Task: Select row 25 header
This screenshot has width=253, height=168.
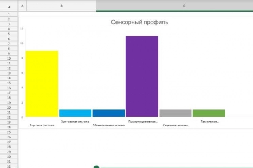Action: pos(9,132)
